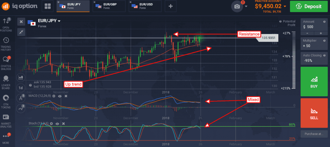Close the EUR/USD tab

[131, 2]
